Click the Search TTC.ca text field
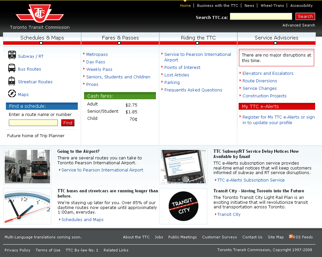322x257 pixels. point(261,16)
